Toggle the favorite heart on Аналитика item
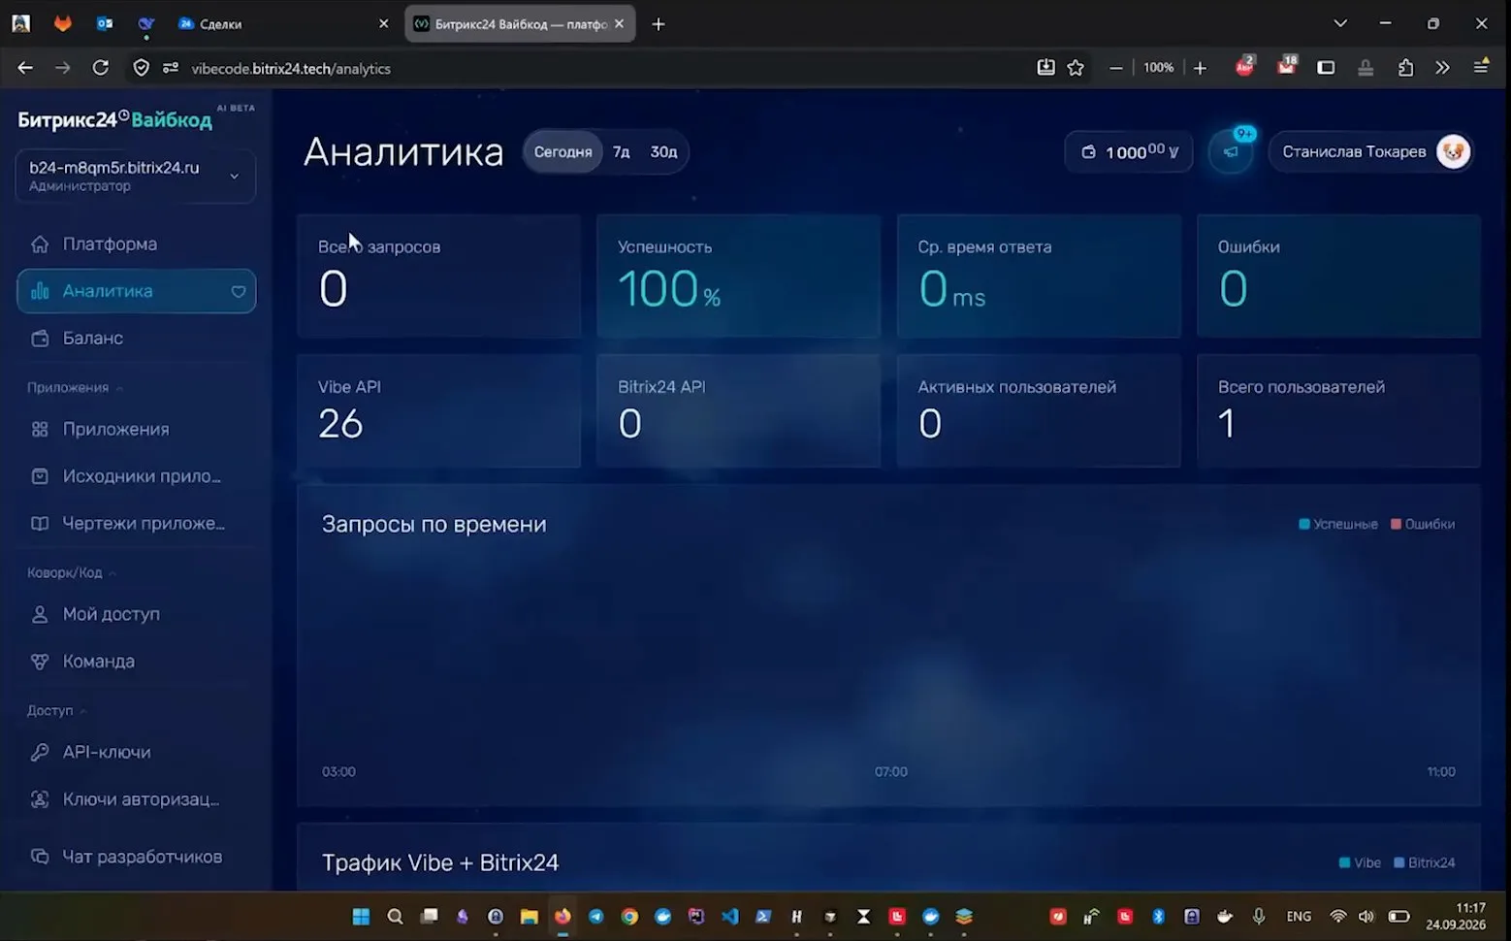The width and height of the screenshot is (1511, 941). (x=238, y=291)
